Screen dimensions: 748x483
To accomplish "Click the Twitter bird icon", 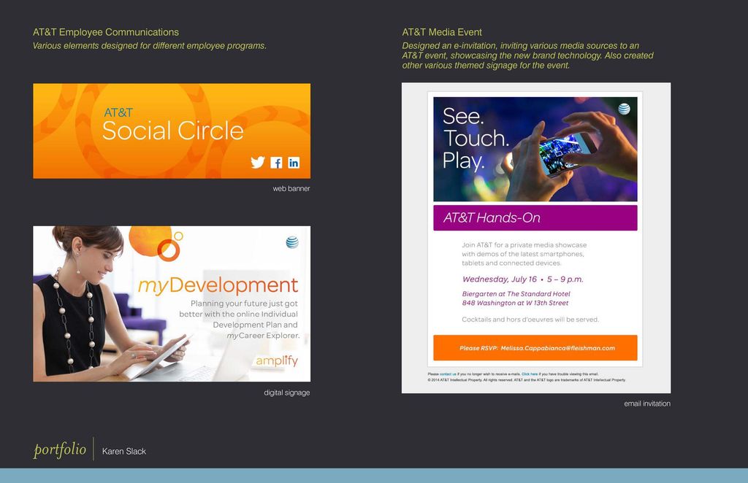I will click(257, 163).
